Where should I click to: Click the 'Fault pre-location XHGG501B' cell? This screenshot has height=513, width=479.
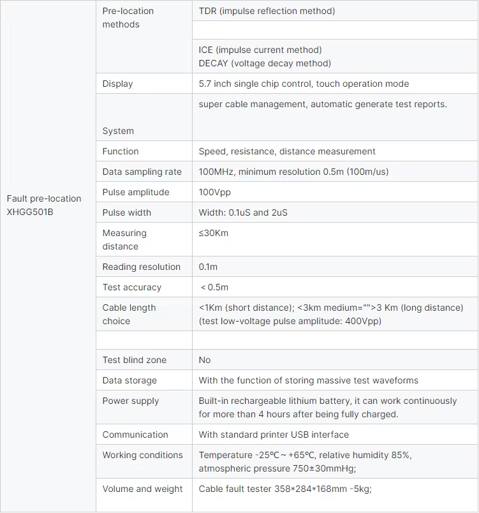(44, 205)
